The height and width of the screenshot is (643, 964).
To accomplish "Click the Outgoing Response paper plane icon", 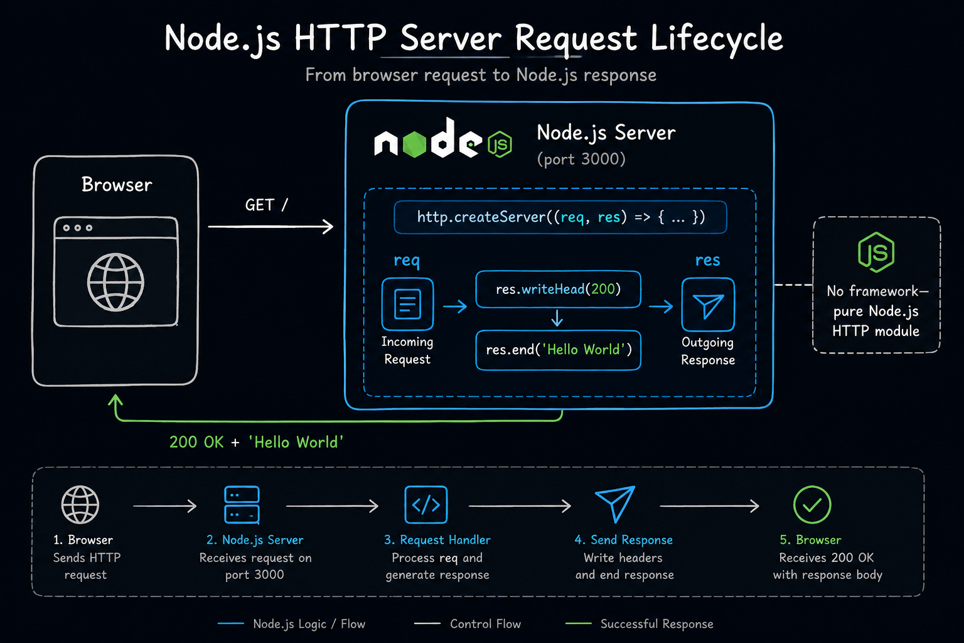I will [x=708, y=305].
